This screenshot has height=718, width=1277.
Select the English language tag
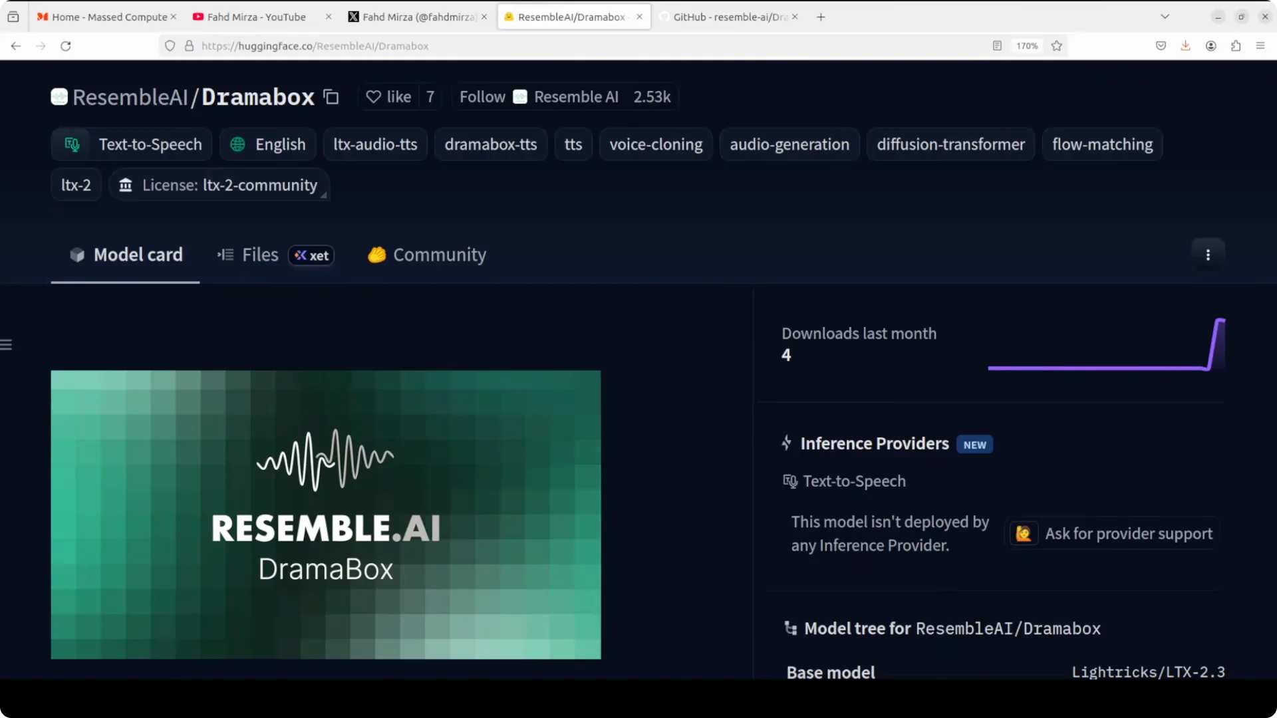[267, 144]
